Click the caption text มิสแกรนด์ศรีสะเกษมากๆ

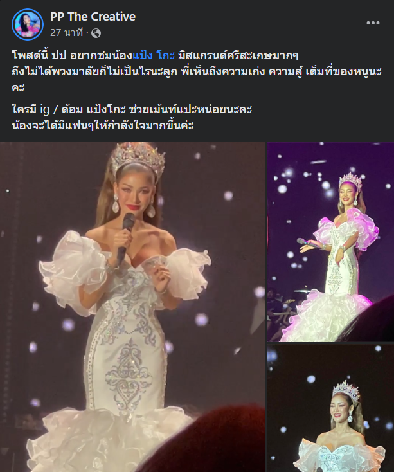238,55
